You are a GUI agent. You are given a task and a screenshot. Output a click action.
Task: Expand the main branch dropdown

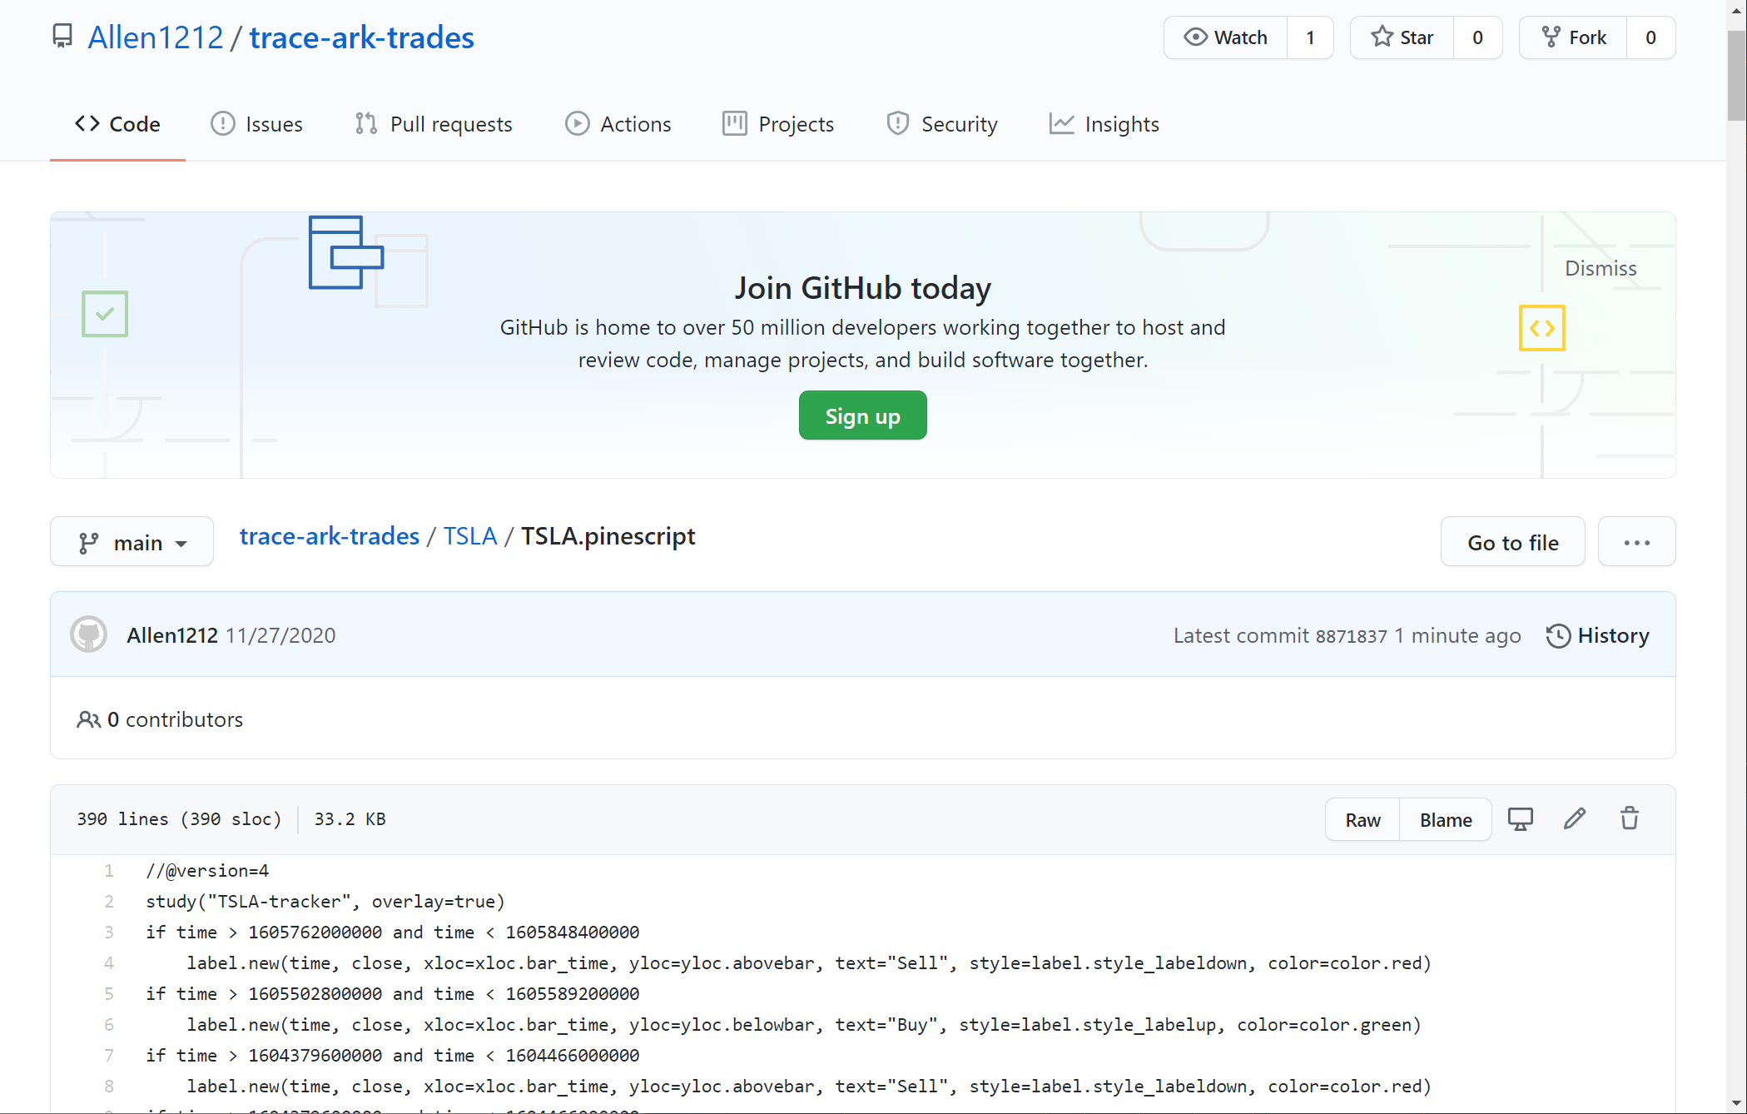[132, 543]
